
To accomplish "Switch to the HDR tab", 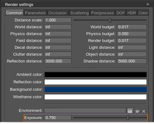I will click(x=132, y=13).
